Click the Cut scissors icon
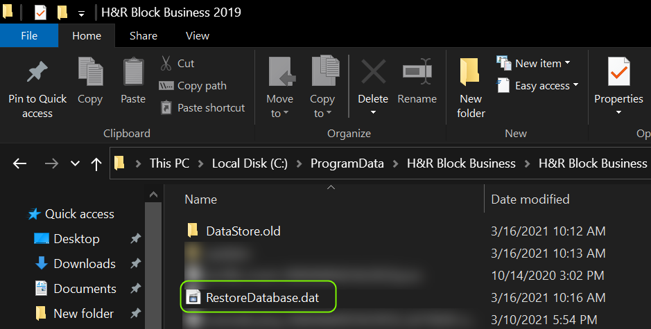Screen dimensions: 651x329 (x=166, y=64)
